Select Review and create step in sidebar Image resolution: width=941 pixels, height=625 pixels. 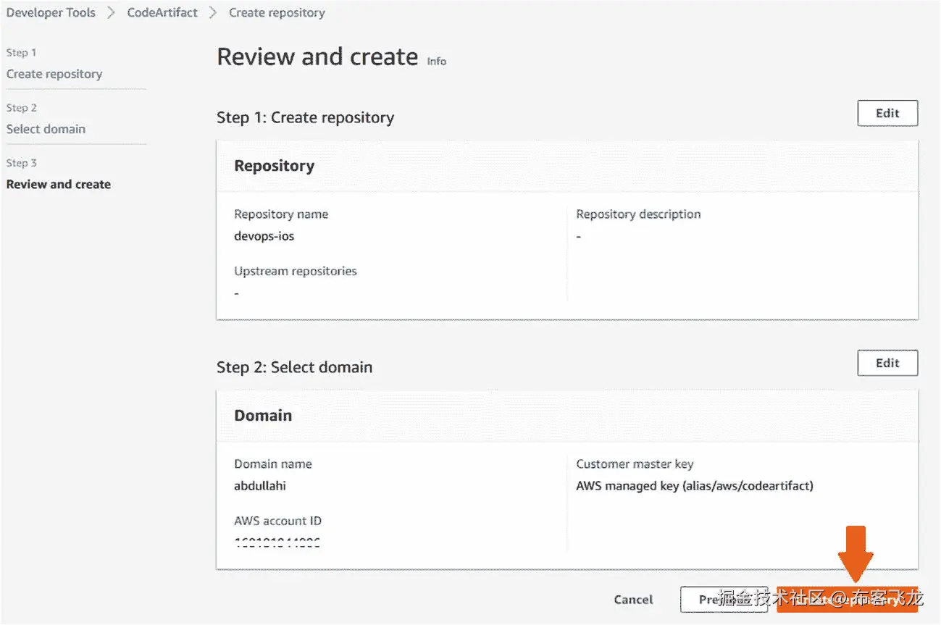[59, 184]
